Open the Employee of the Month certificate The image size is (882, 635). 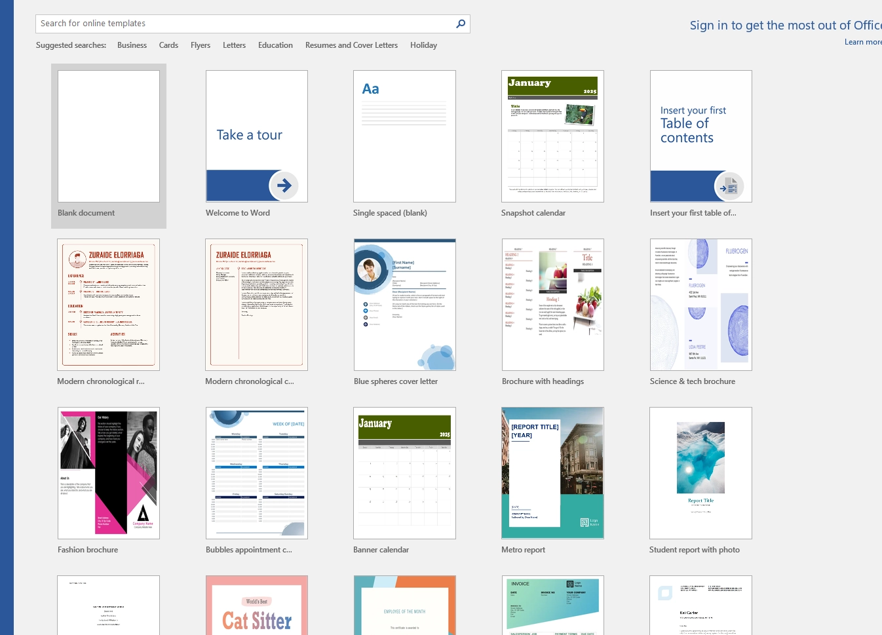coord(405,605)
